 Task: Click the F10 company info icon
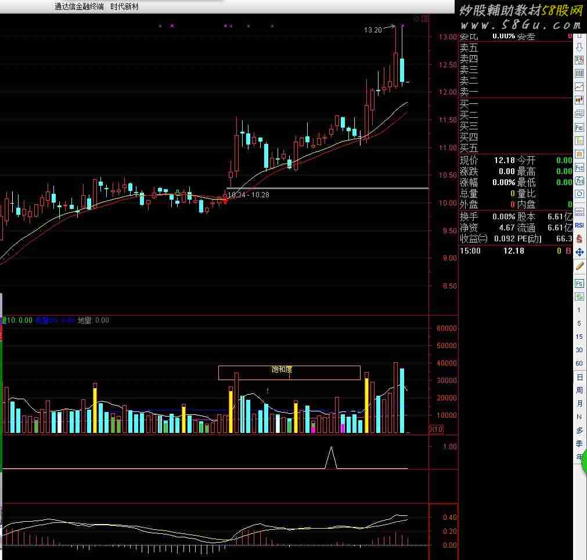coord(579,128)
